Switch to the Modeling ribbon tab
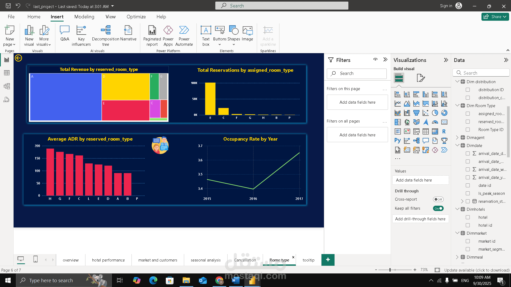This screenshot has height=287, width=511. 84,17
